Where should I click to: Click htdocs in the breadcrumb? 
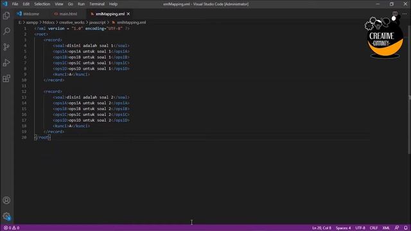point(49,22)
